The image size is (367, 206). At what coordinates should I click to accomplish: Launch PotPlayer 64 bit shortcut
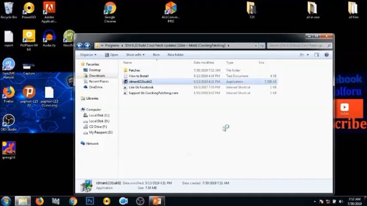point(29,40)
